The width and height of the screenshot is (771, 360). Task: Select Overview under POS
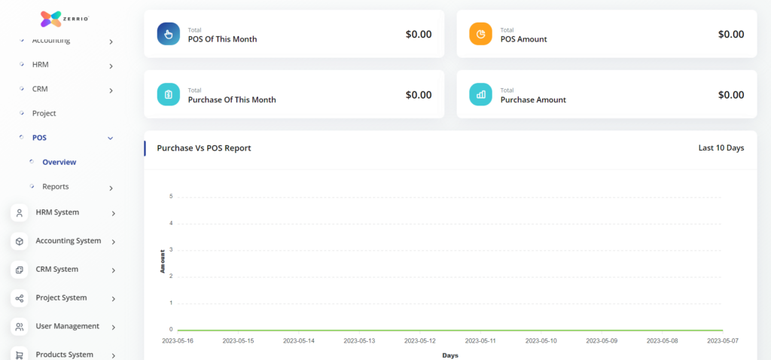click(59, 162)
